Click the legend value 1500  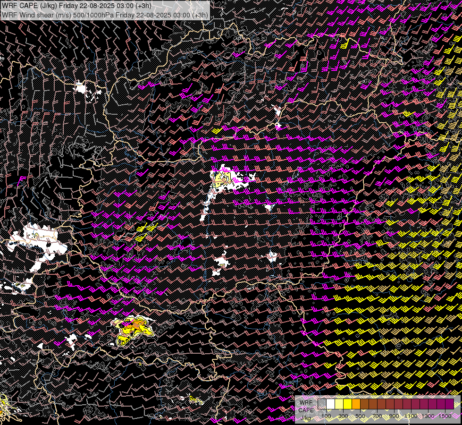coord(445,416)
